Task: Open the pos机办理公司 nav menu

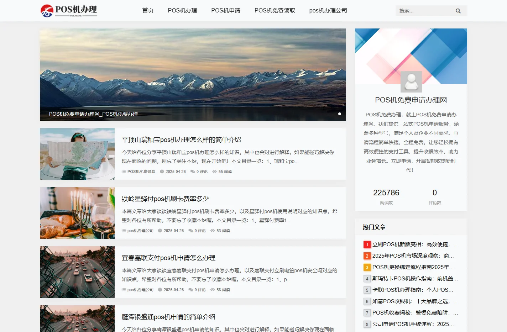Action: 328,11
